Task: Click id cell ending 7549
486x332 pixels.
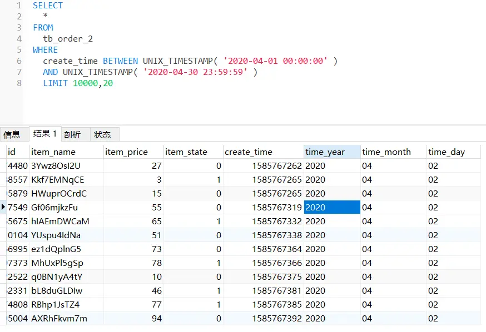Action: click(18, 207)
